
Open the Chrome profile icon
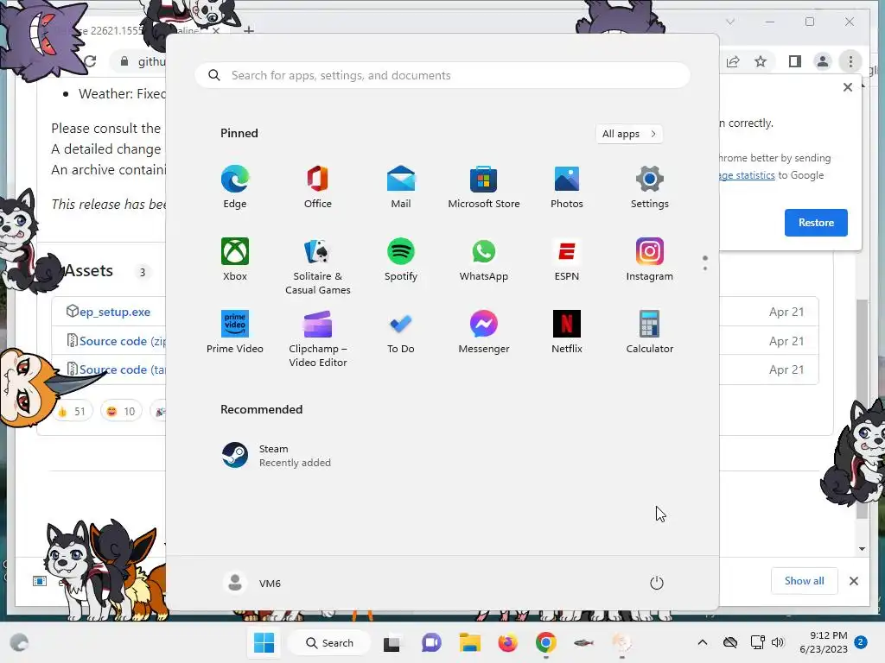point(823,61)
